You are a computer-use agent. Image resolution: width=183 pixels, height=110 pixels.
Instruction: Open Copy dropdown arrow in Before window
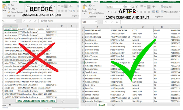coord(17,9)
